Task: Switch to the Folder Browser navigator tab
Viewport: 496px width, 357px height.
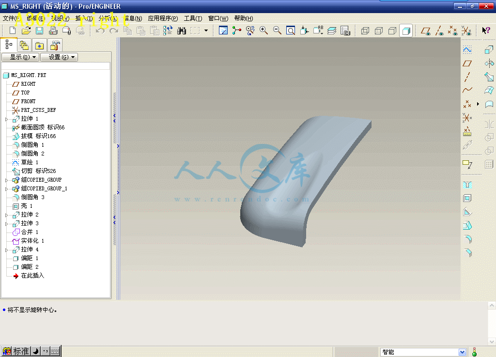Action: [24, 46]
